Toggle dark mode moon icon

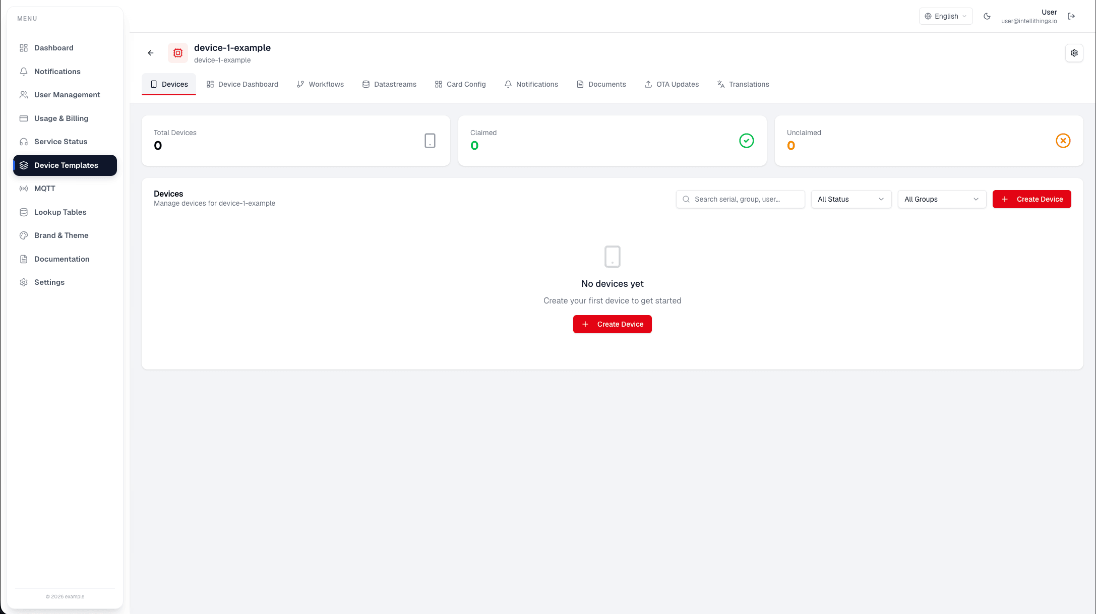[987, 16]
